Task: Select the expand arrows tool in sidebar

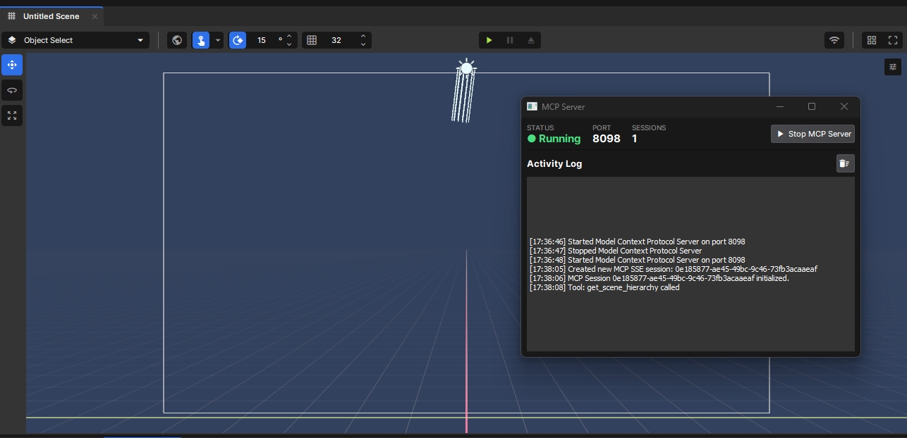Action: pyautogui.click(x=12, y=115)
